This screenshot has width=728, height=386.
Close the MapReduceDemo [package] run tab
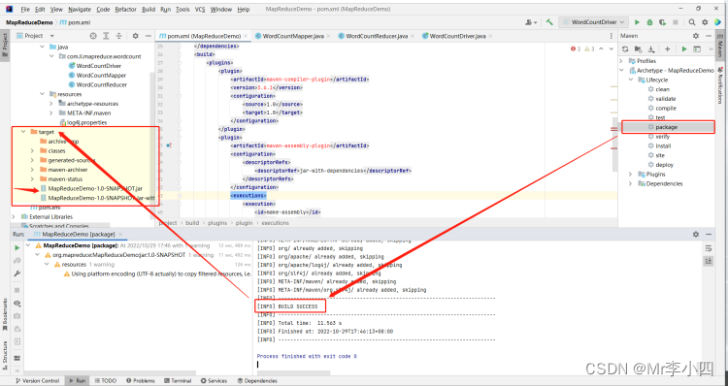(x=119, y=235)
